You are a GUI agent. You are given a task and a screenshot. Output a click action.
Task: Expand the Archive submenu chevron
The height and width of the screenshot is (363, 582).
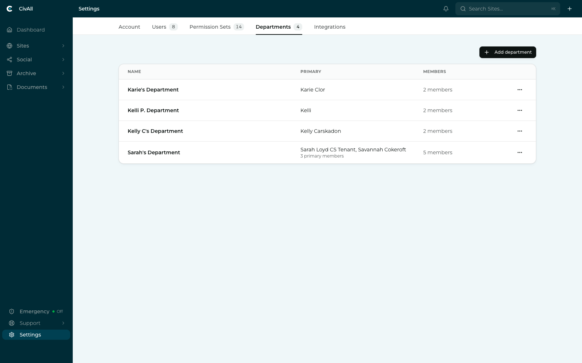pos(63,73)
